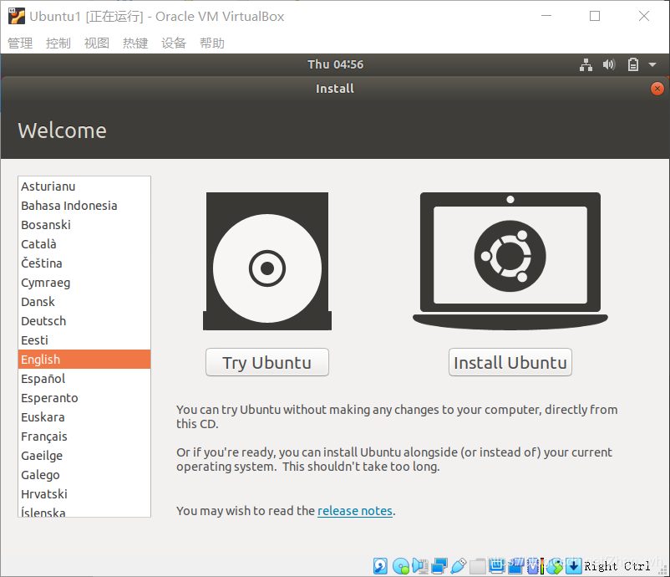Select Bosanski language

point(84,225)
